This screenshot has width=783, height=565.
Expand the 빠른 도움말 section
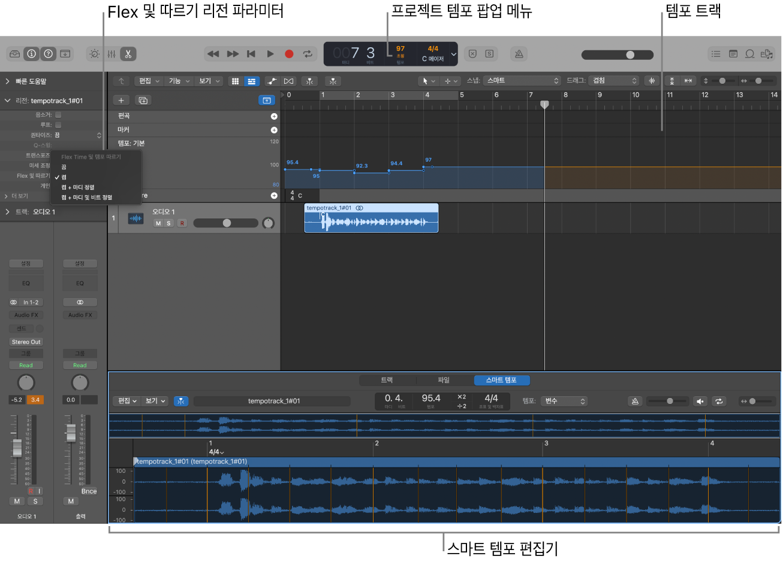7,81
